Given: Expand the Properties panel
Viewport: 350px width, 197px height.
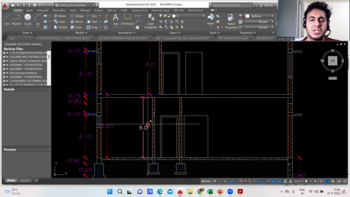Looking at the screenshot, I should pyautogui.click(x=248, y=33).
